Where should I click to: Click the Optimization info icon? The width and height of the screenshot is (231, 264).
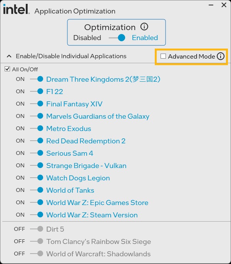click(x=144, y=27)
